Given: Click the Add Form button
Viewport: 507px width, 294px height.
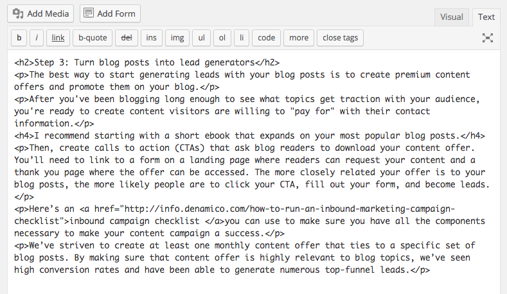Looking at the screenshot, I should 110,13.
